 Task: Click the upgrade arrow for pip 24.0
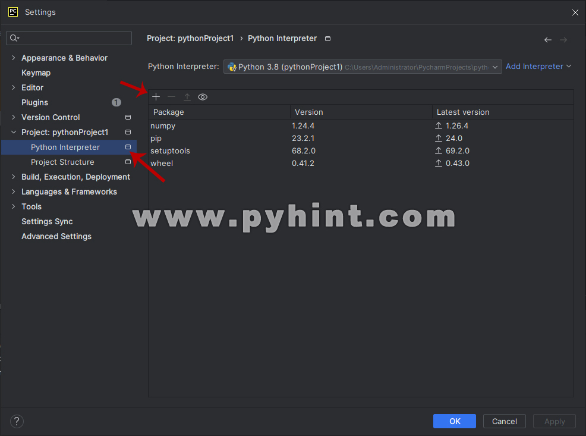[x=439, y=138]
